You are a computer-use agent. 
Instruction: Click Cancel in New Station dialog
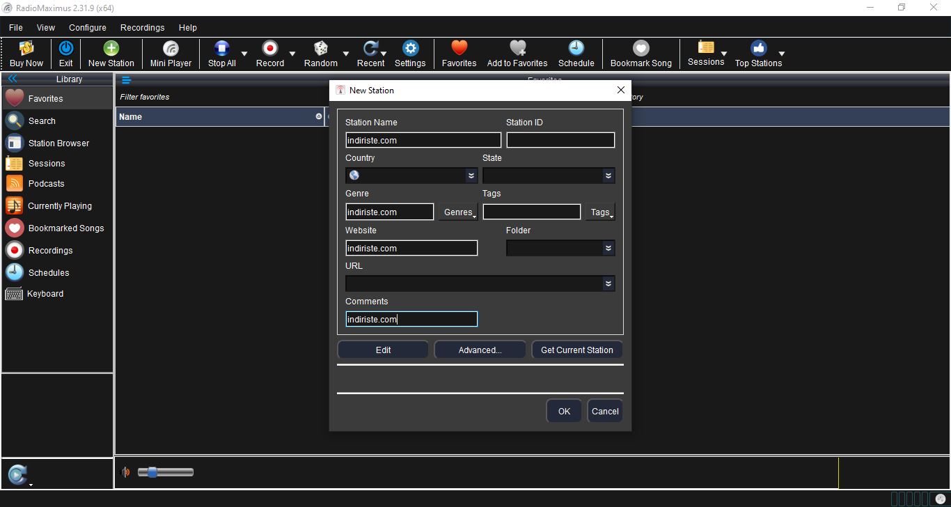(x=605, y=411)
